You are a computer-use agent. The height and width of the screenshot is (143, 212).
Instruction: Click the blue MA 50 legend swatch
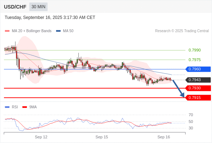point(58,31)
